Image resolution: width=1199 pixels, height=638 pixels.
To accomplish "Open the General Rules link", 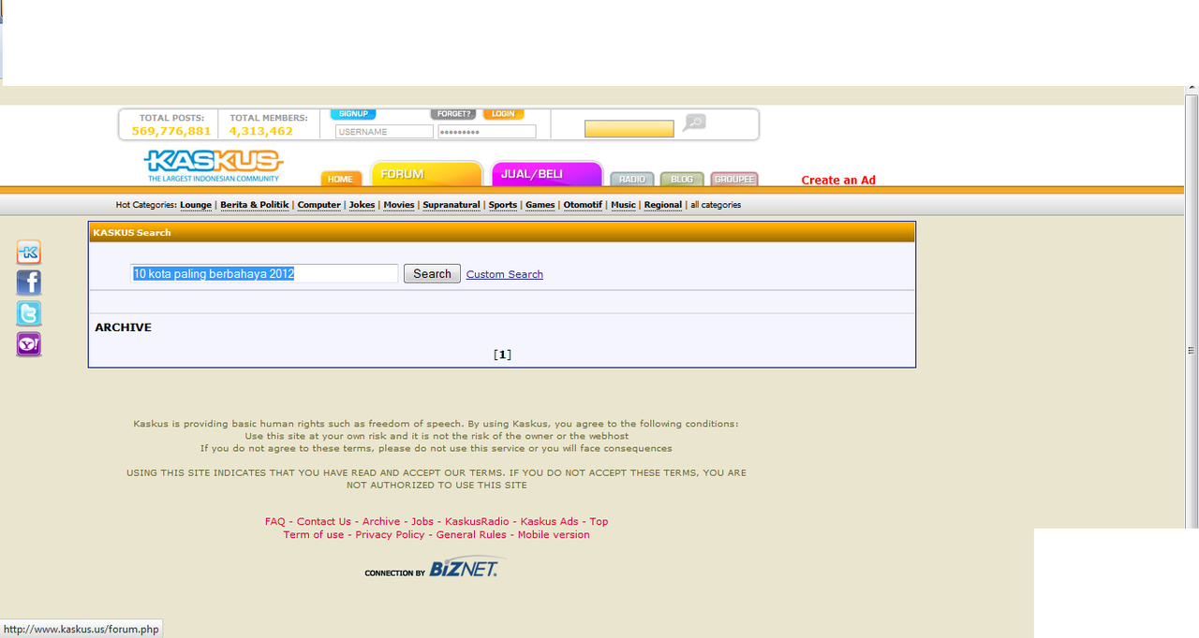I will [471, 535].
